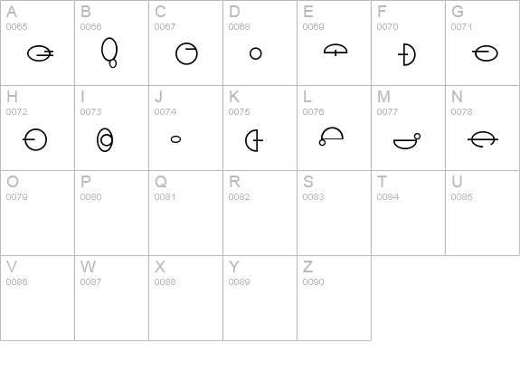Image resolution: width=520 pixels, height=381 pixels.
Task: Select the empty cell labeled Z 0090
Action: coord(334,298)
